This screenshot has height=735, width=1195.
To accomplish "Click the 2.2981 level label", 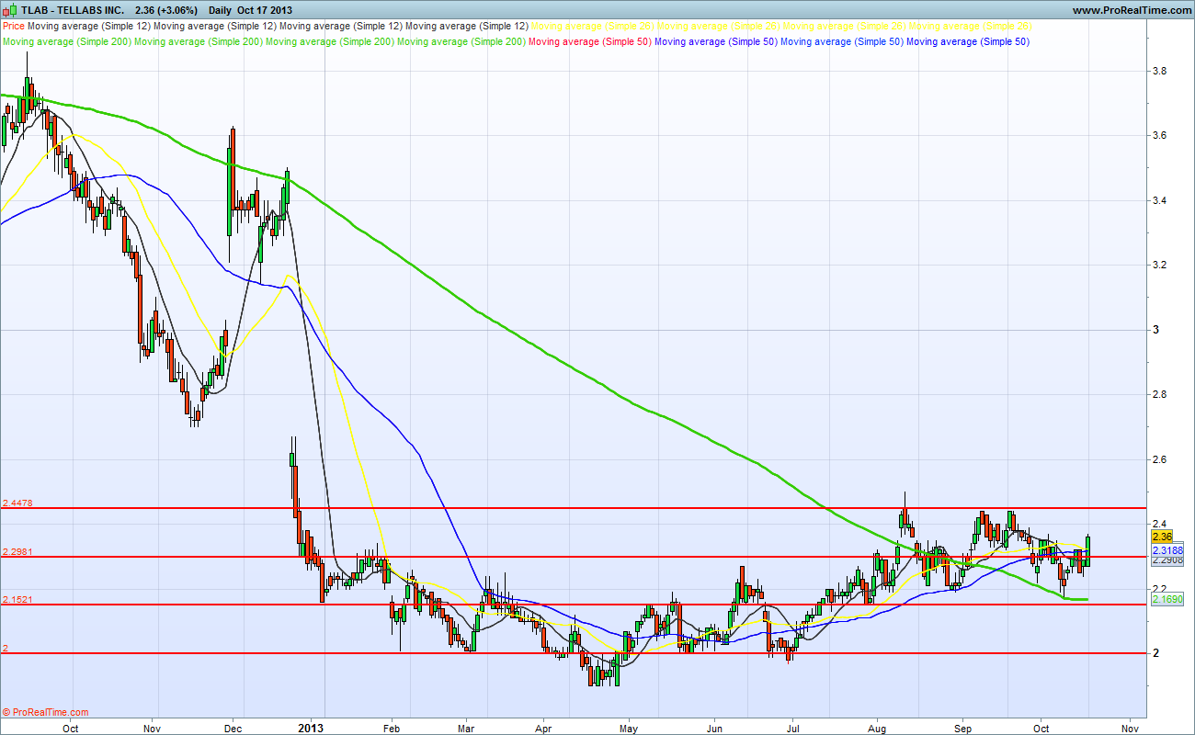I will tap(18, 551).
